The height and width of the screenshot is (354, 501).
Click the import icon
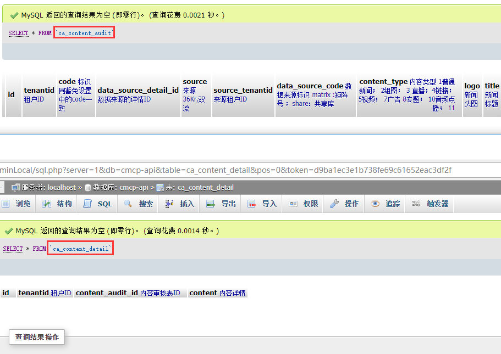point(252,204)
